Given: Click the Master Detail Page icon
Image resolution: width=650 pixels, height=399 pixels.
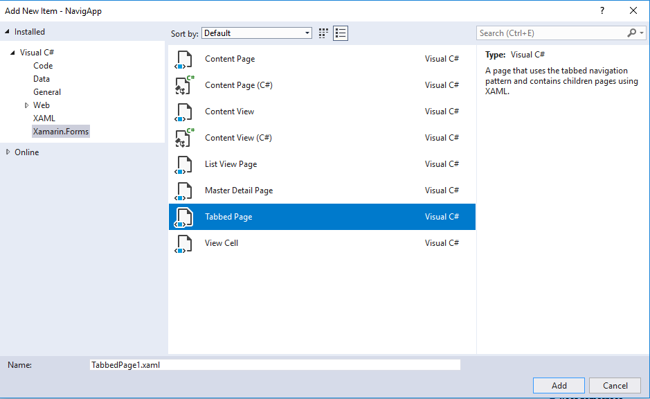Looking at the screenshot, I should click(183, 191).
